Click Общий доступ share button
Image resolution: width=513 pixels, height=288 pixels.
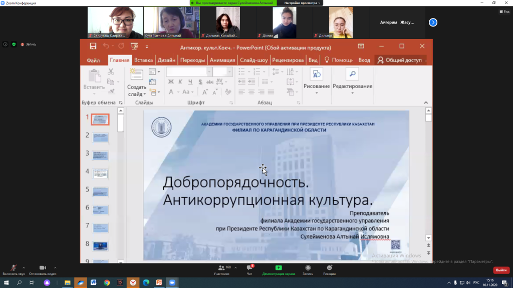point(400,60)
